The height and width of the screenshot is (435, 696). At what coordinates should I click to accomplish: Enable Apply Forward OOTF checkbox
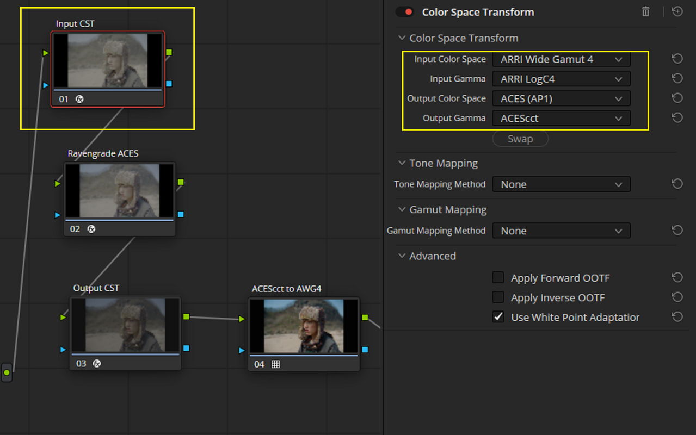click(498, 278)
